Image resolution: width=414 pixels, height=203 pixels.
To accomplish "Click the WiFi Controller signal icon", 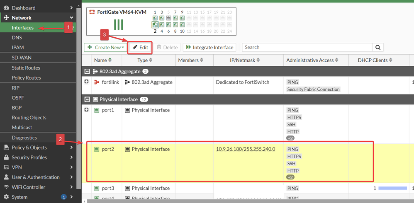I will [6, 187].
